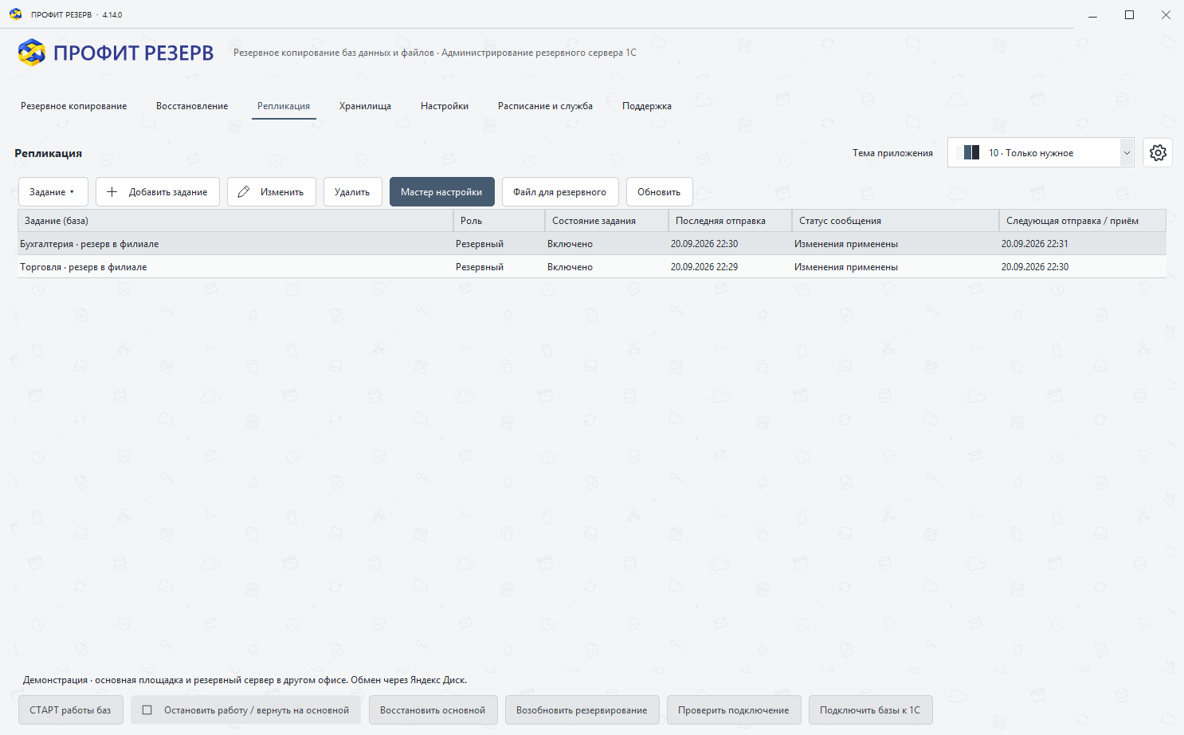This screenshot has height=735, width=1184.
Task: Click the ПРОФИТ РЕЗЕРВ logo icon
Action: tap(32, 53)
